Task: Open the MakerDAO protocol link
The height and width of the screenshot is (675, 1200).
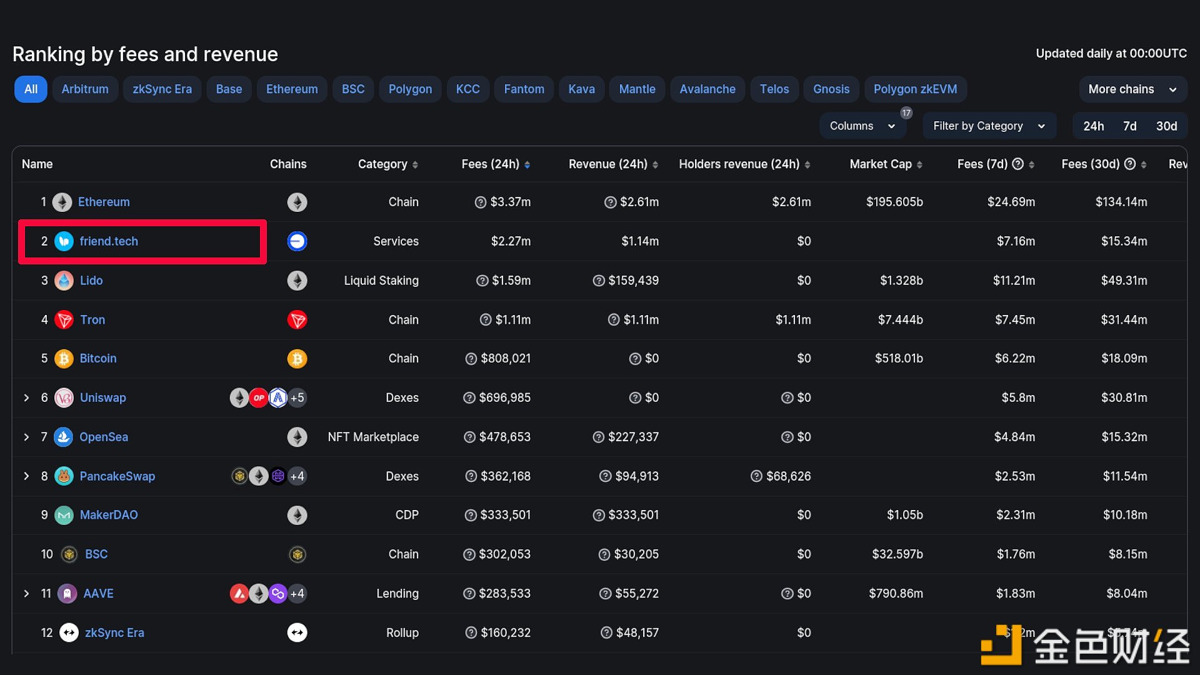Action: pos(109,515)
